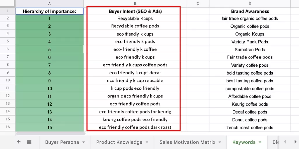299x149 pixels.
Task: Select Decaf coffee pods cell
Action: pyautogui.click(x=250, y=112)
